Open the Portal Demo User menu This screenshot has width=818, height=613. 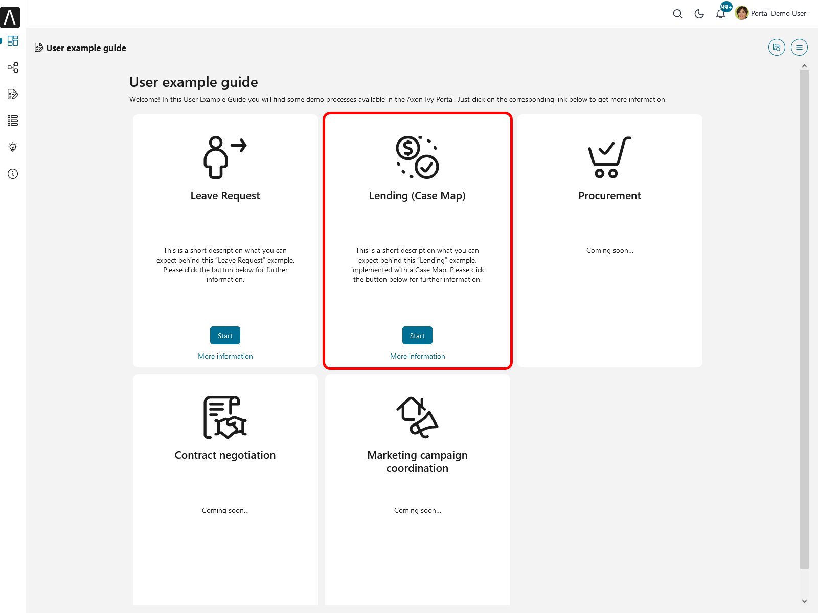(771, 14)
